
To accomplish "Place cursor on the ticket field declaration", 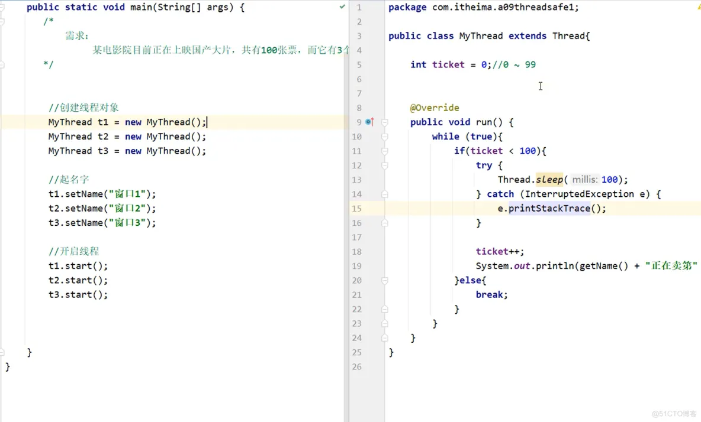I will [x=448, y=64].
